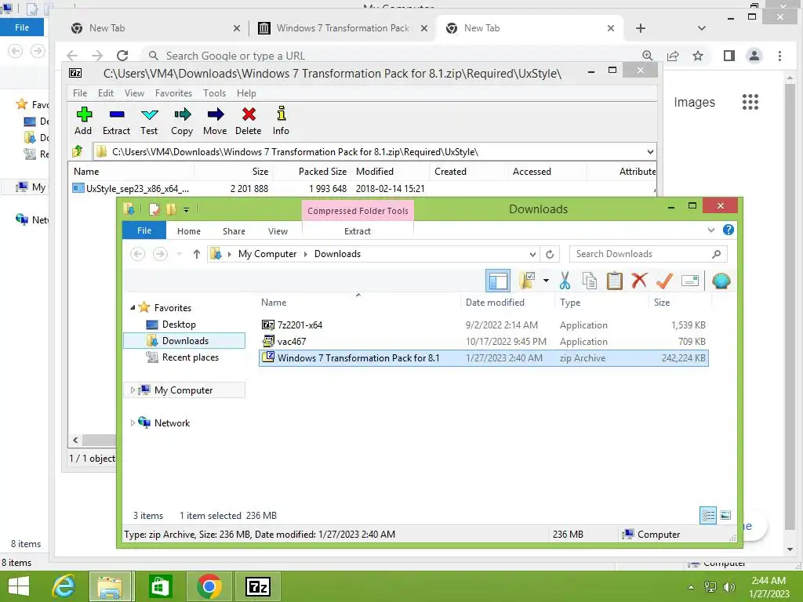The image size is (803, 602).
Task: Open a new Chrome tab with plus button
Action: tap(640, 28)
